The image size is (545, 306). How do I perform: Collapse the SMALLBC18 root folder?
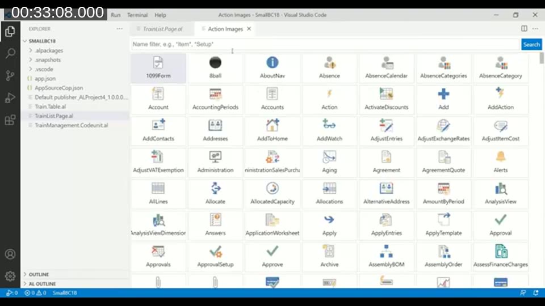25,41
